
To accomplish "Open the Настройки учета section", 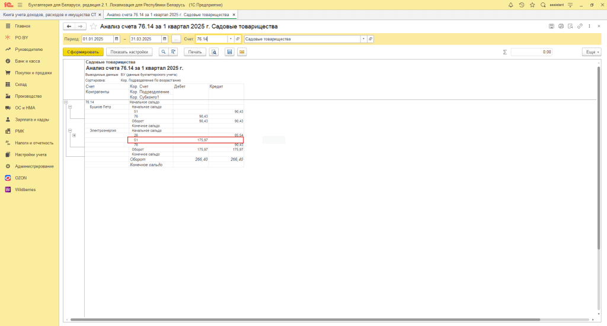I will point(30,154).
